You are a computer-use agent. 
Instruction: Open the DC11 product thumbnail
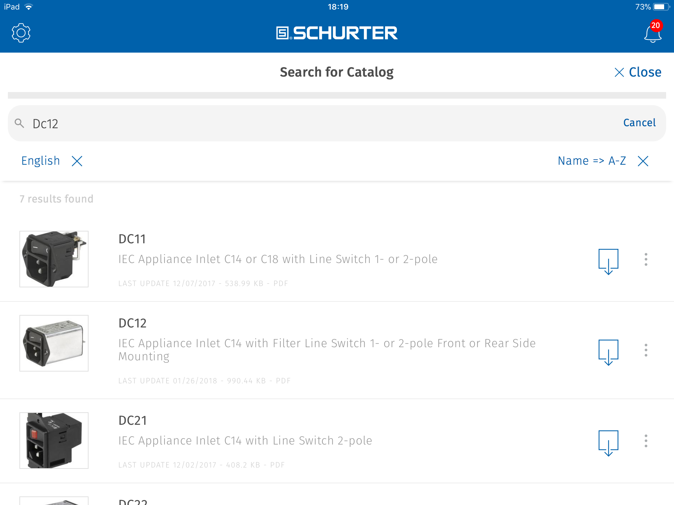click(54, 259)
